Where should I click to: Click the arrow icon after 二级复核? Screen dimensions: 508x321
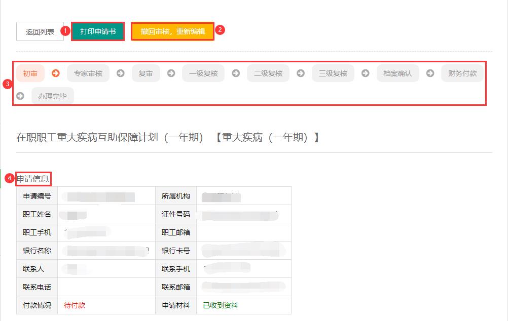pyautogui.click(x=301, y=73)
